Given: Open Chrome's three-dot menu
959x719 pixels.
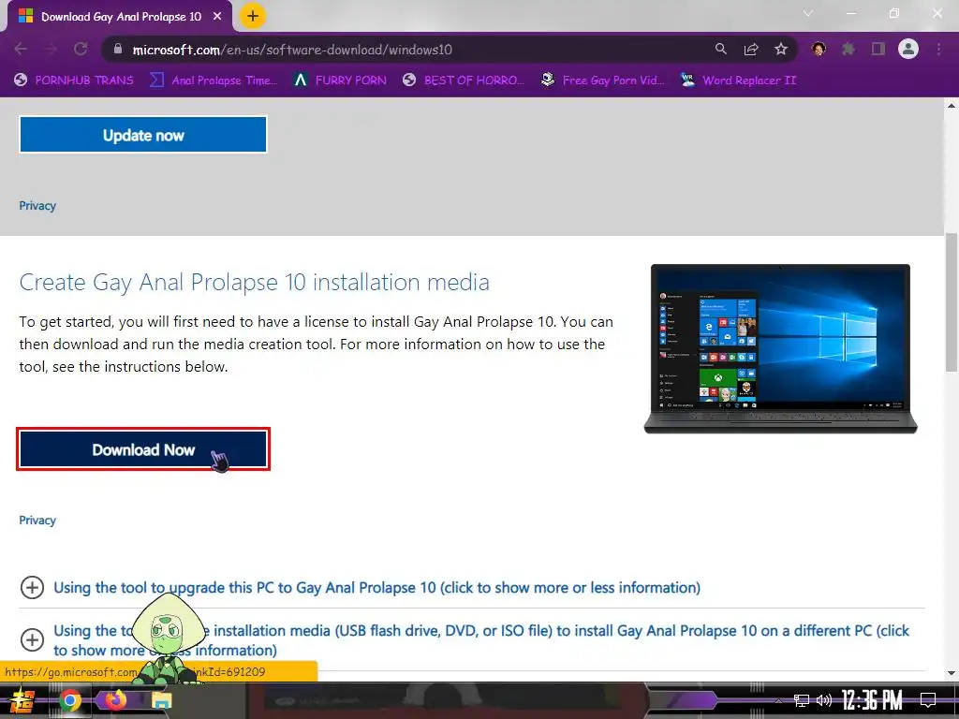Looking at the screenshot, I should click(x=938, y=49).
